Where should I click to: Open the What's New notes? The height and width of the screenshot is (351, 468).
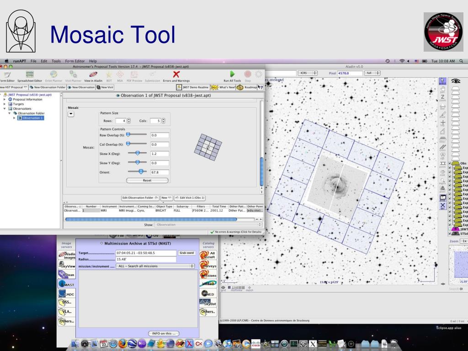[223, 87]
